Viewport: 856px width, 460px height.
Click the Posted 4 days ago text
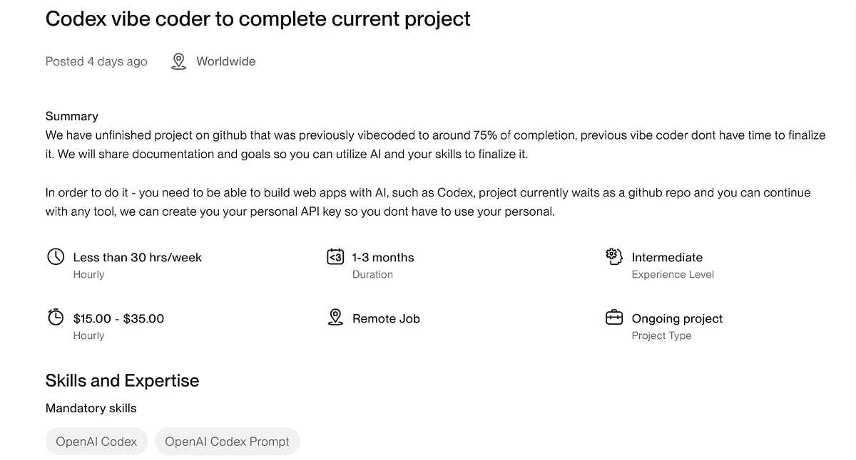96,62
